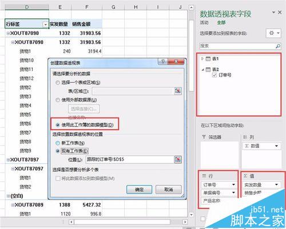Click the 列 area columns icon
The width and height of the screenshot is (286, 229).
click(245, 137)
